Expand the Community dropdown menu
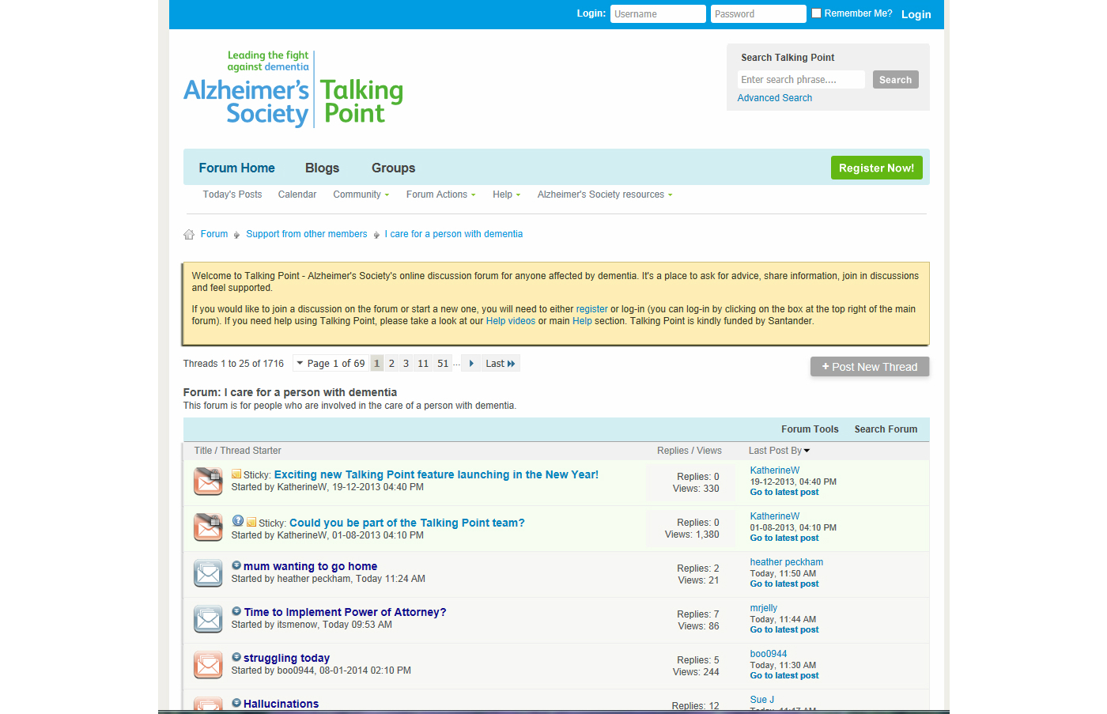Image resolution: width=1107 pixels, height=714 pixels. point(361,195)
